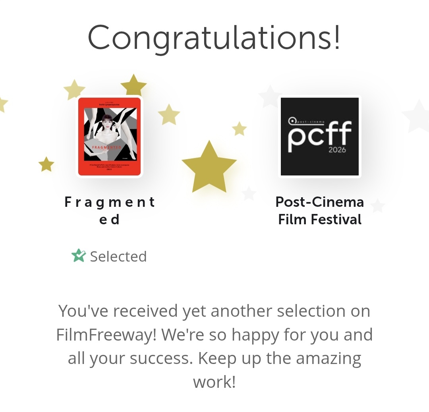Click the faint star beside Post-Cinema Film Festival text
Viewport: 429px width, 412px height.
coord(378,206)
